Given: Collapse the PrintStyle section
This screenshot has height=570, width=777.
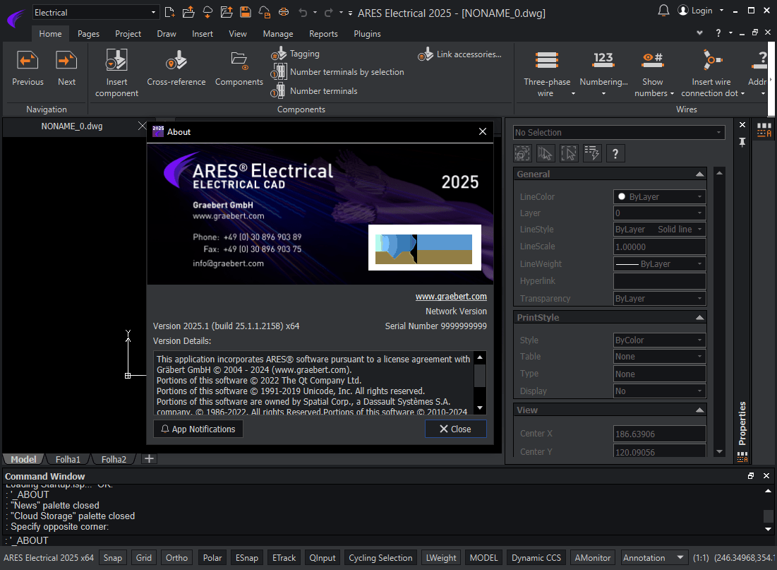Looking at the screenshot, I should 699,318.
